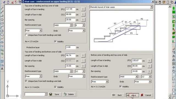This screenshot has height=99, width=176.
Task: Select the Stretch tool
Action: pyautogui.click(x=174, y=79)
